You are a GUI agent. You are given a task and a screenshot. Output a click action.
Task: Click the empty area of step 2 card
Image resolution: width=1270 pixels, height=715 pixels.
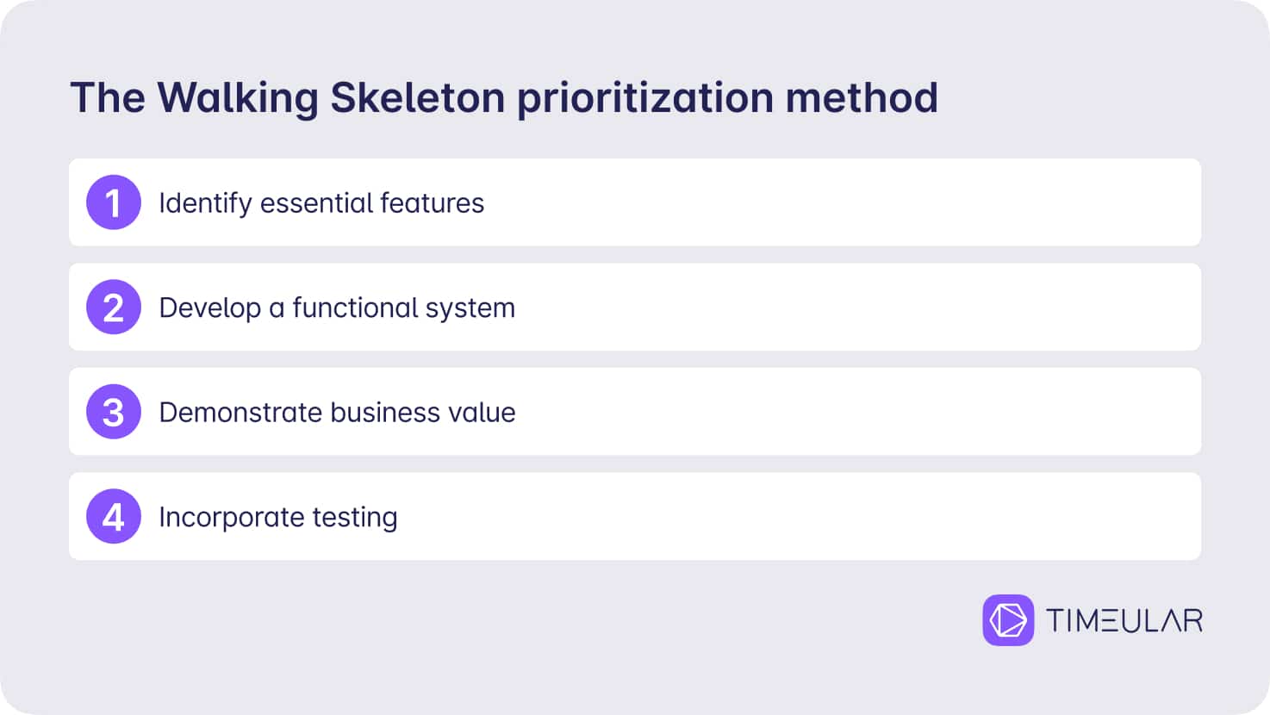(857, 308)
